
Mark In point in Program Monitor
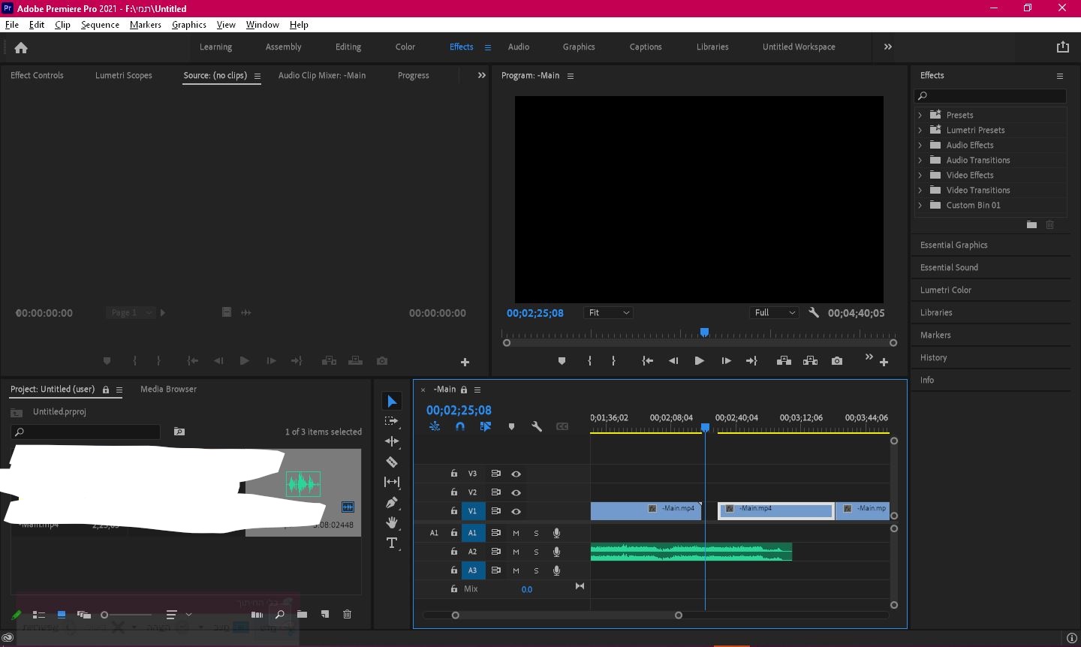coord(589,361)
